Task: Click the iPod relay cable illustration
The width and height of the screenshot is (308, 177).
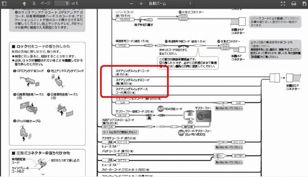Action: coord(25,133)
